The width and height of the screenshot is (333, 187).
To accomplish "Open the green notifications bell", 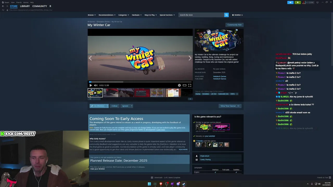I will pyautogui.click(x=298, y=2).
